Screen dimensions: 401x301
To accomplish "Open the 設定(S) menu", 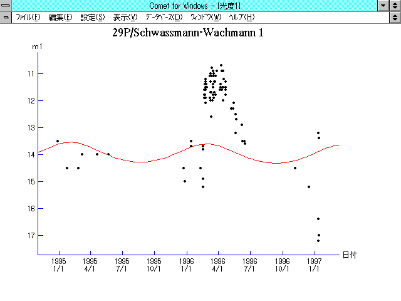I will [x=93, y=17].
